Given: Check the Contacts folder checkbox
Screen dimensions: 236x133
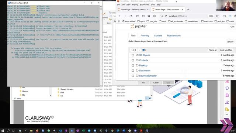Looking at the screenshot, I should (133, 60).
